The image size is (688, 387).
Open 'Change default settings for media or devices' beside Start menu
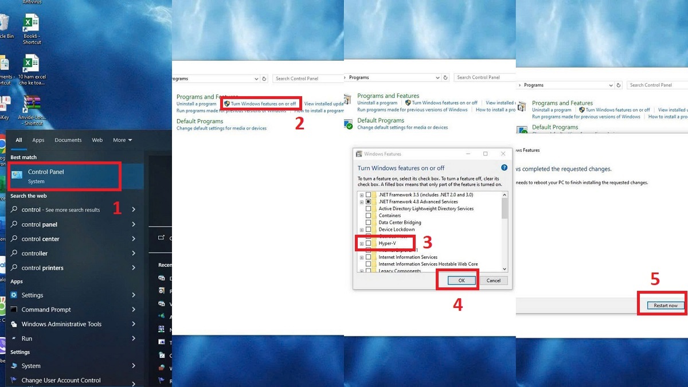tap(221, 128)
